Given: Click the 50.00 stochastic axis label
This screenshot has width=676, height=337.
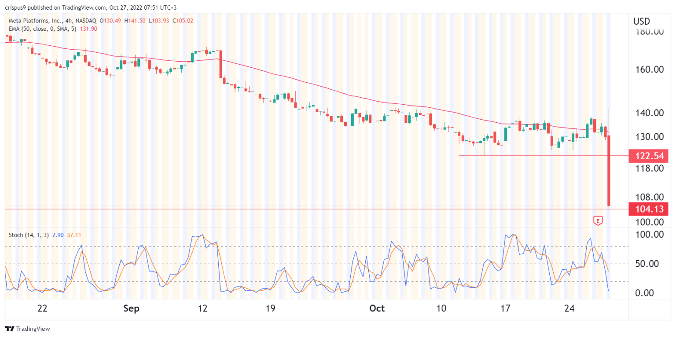Looking at the screenshot, I should (x=646, y=264).
